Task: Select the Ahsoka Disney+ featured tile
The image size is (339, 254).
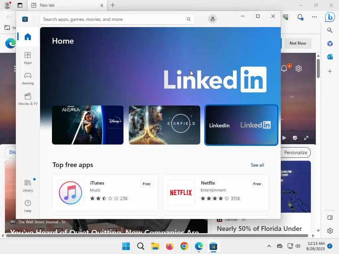Action: coord(87,125)
